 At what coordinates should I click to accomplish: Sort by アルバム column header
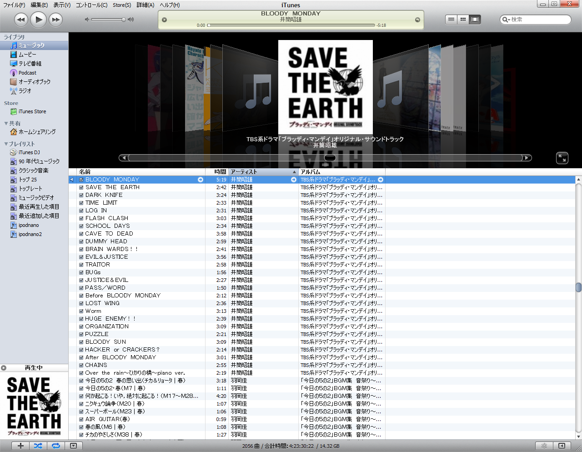pyautogui.click(x=342, y=172)
